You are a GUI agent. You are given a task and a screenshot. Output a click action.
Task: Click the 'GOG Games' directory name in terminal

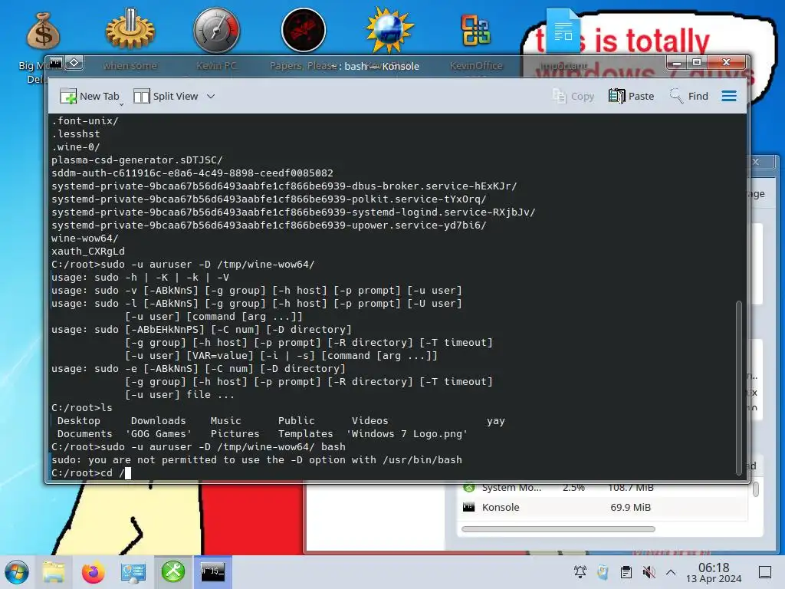158,434
